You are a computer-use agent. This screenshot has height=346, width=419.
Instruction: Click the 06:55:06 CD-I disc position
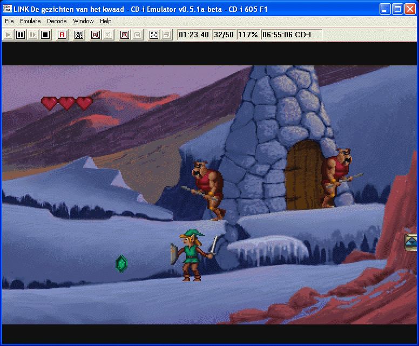(291, 35)
